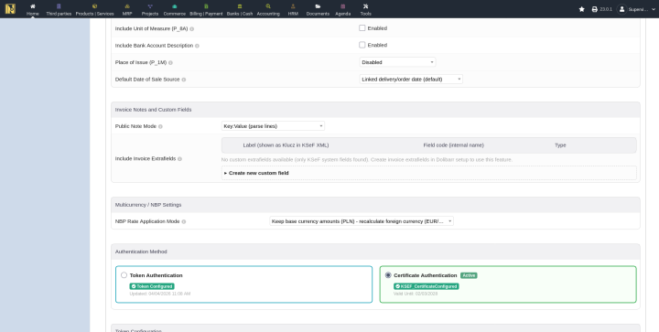Viewport: 659px width, 332px height.
Task: Open Third parties module icon
Action: point(59,6)
